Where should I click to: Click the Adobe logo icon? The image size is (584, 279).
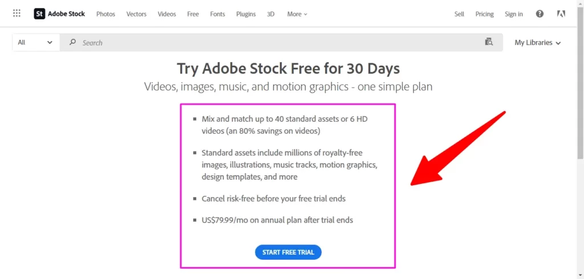[x=561, y=14]
